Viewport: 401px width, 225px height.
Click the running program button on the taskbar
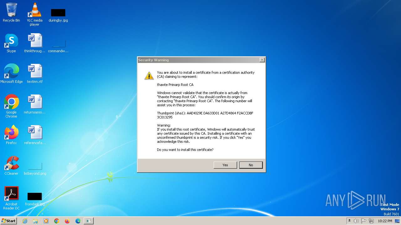coord(89,221)
